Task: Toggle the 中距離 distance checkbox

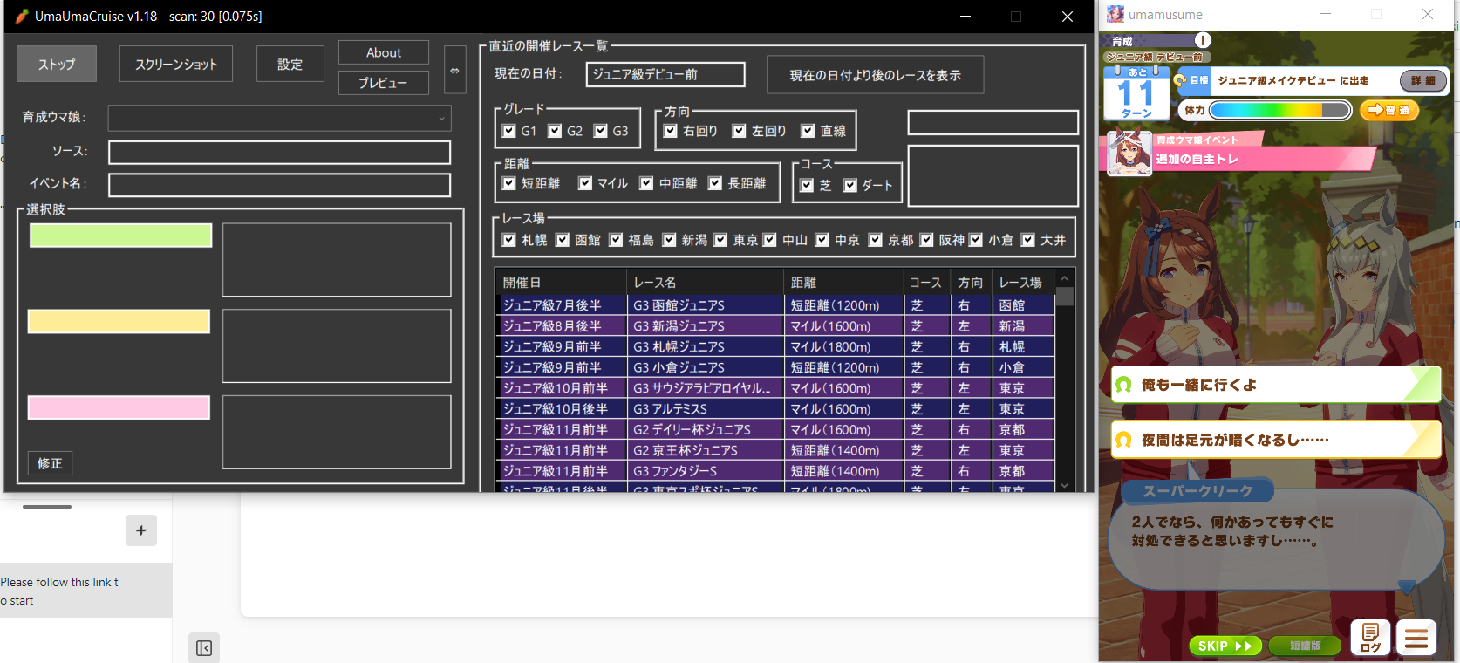Action: tap(646, 183)
